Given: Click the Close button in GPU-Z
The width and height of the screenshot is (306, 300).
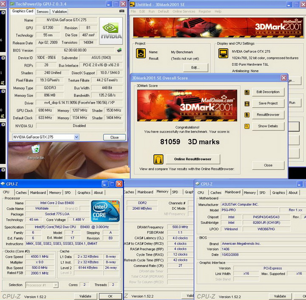Looking at the screenshot, I should pos(114,137).
